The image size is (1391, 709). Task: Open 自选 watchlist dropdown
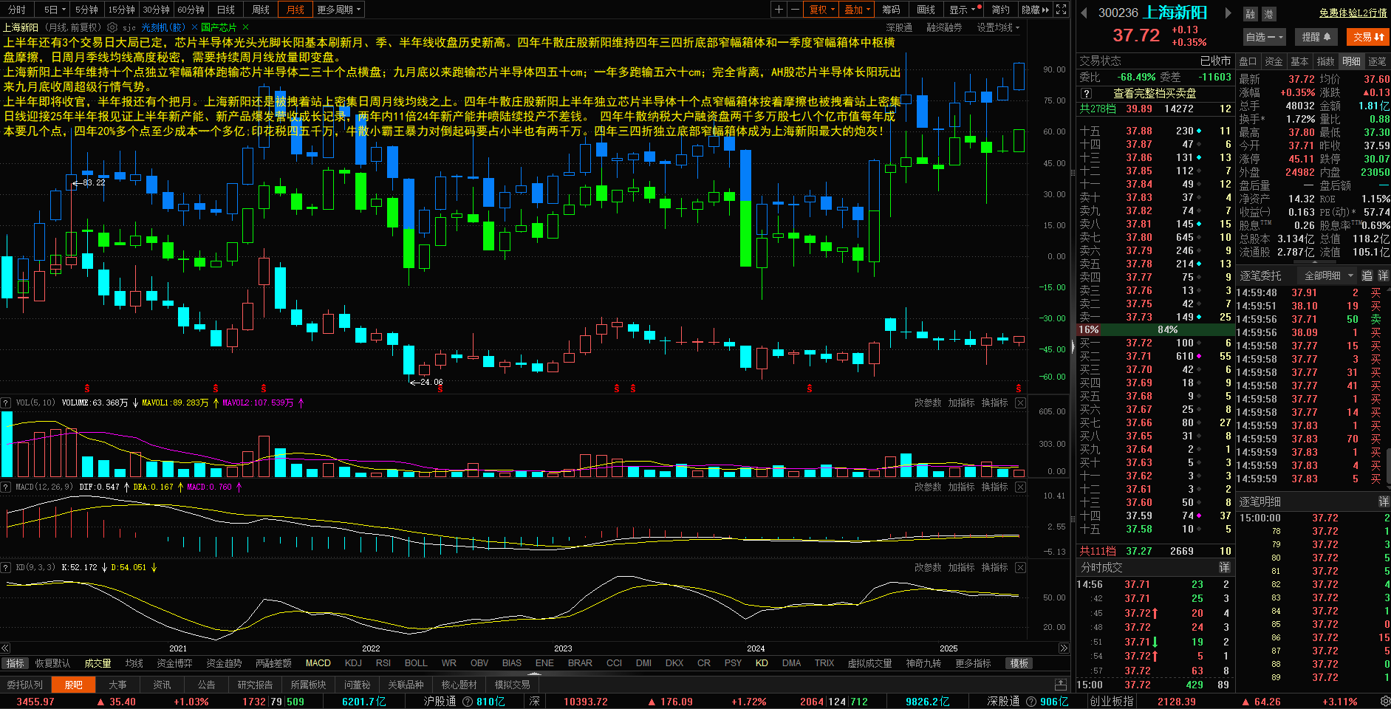tap(1265, 36)
